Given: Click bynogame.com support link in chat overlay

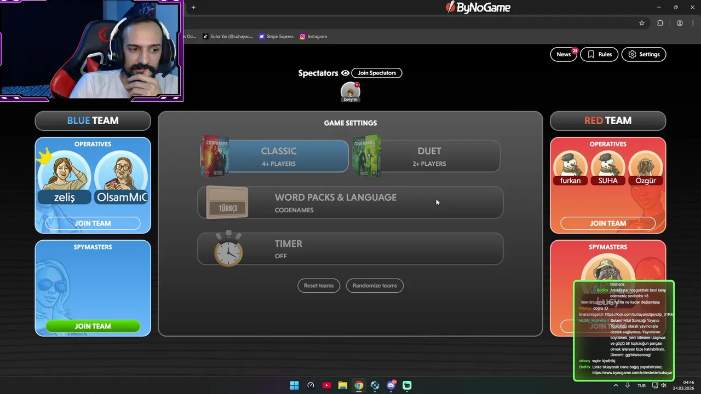Looking at the screenshot, I should coord(632,373).
